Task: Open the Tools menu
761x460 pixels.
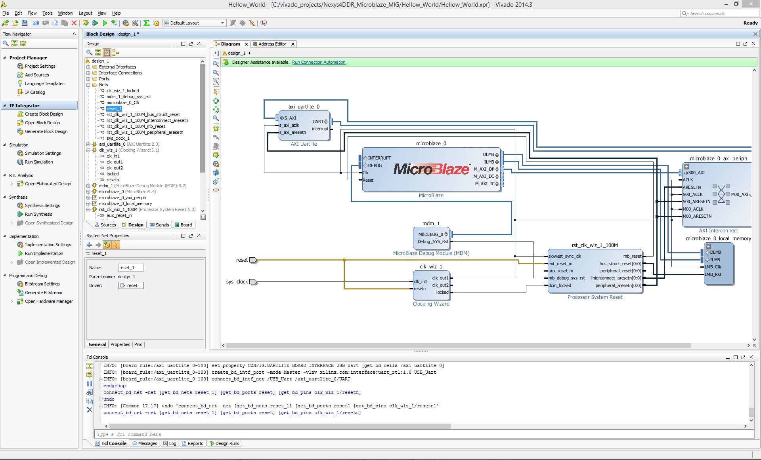Action: 47,13
